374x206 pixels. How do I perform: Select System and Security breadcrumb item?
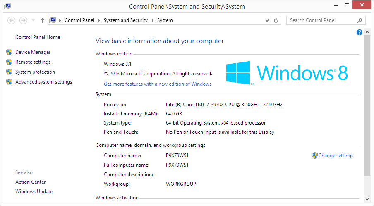tap(125, 20)
